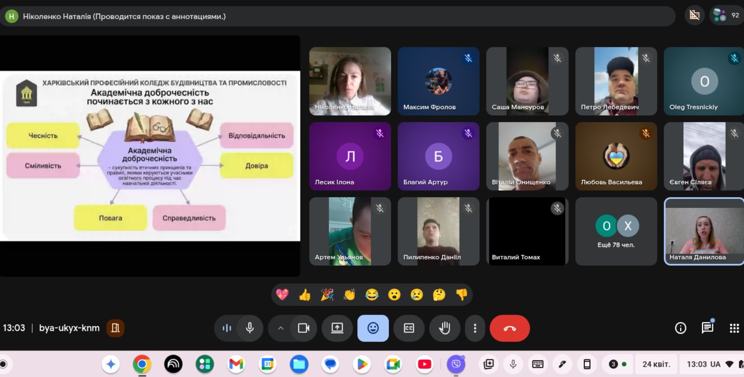Image resolution: width=744 pixels, height=377 pixels.
Task: Turn on closed captions
Action: click(x=409, y=328)
